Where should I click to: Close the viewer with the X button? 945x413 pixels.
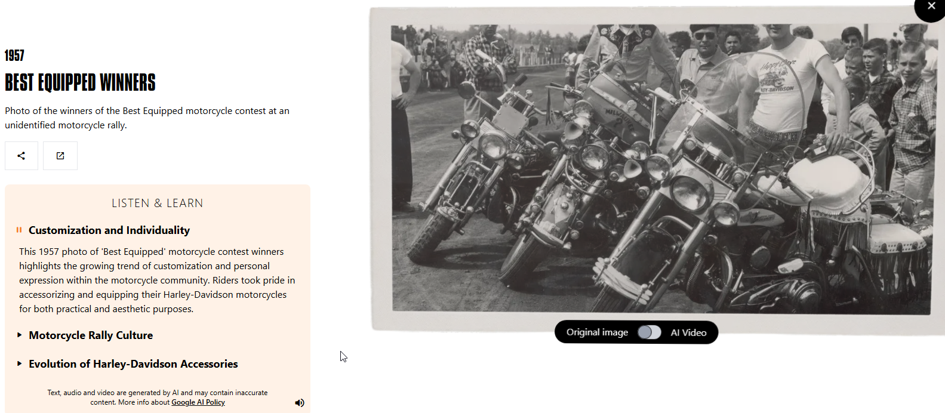point(930,7)
